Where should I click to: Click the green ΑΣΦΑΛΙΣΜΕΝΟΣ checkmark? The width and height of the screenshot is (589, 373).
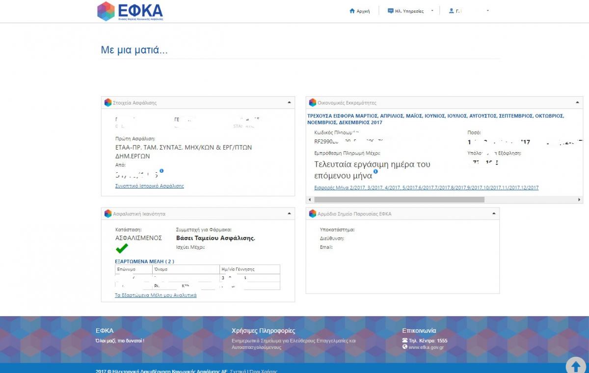point(122,248)
